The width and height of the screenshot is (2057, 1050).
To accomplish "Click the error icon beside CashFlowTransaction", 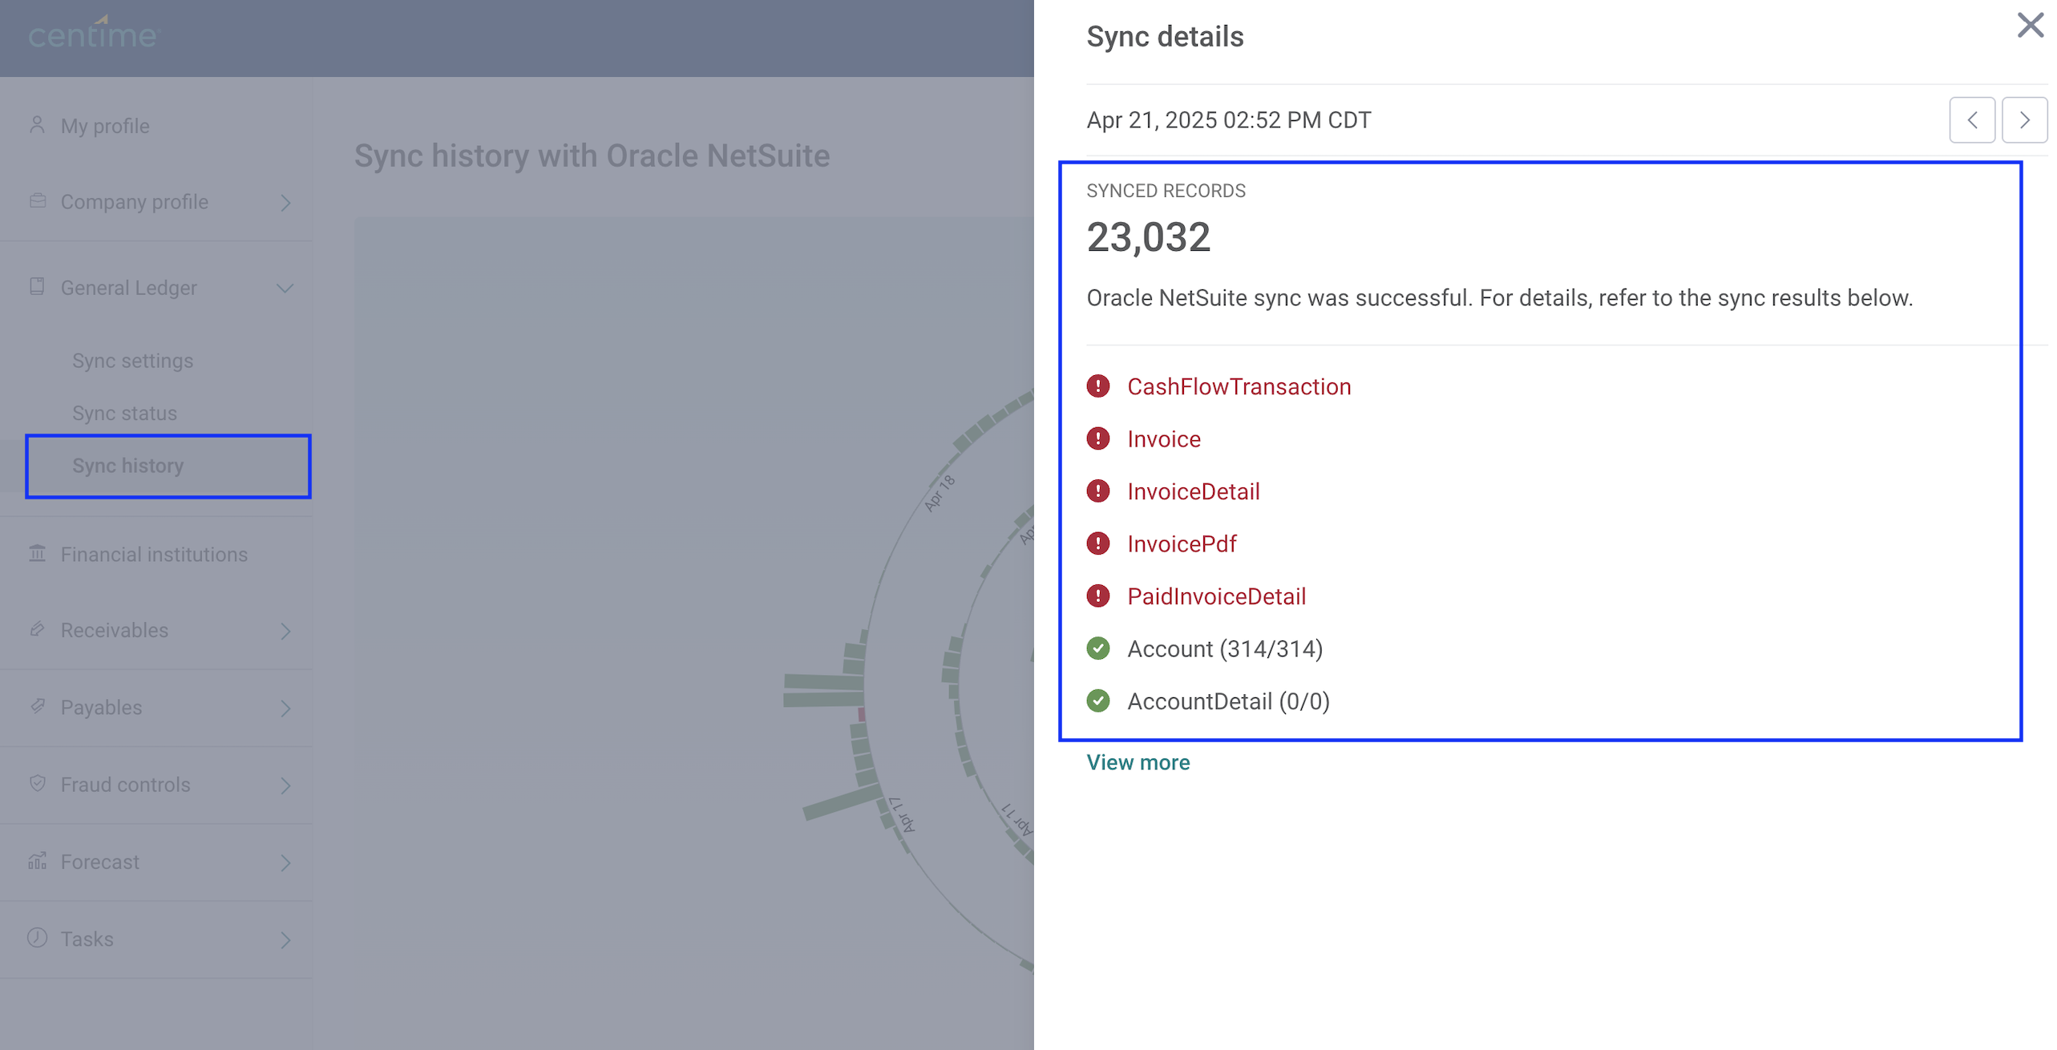I will pos(1098,386).
